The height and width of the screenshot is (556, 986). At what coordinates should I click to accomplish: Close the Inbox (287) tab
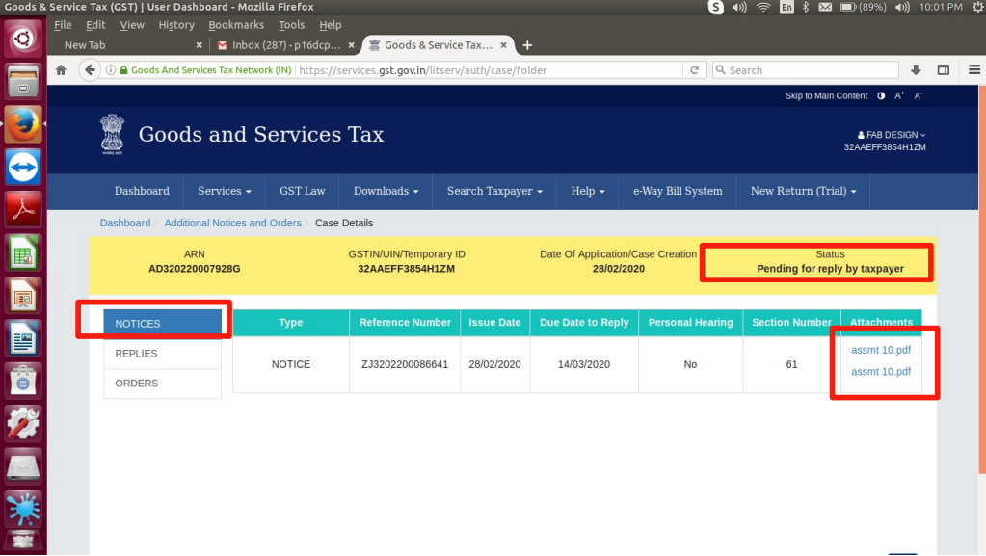352,45
